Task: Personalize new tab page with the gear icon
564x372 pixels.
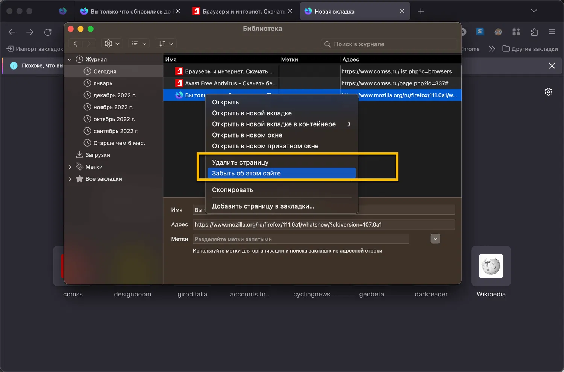Action: (x=549, y=92)
